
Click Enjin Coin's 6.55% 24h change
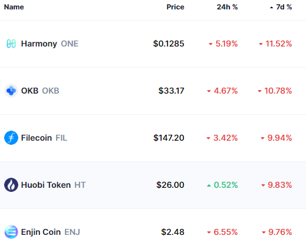(x=226, y=232)
